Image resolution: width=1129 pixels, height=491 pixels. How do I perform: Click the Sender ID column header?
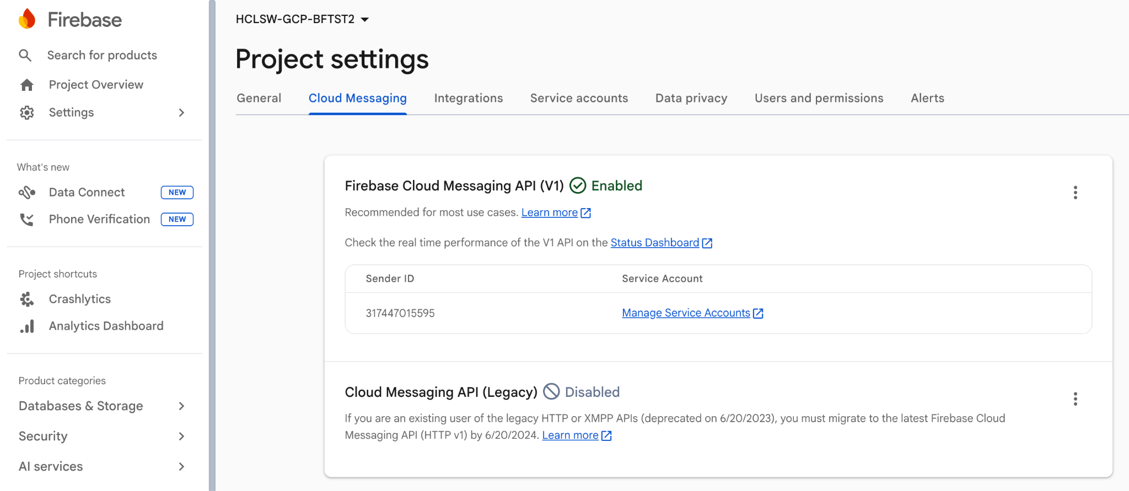(390, 279)
